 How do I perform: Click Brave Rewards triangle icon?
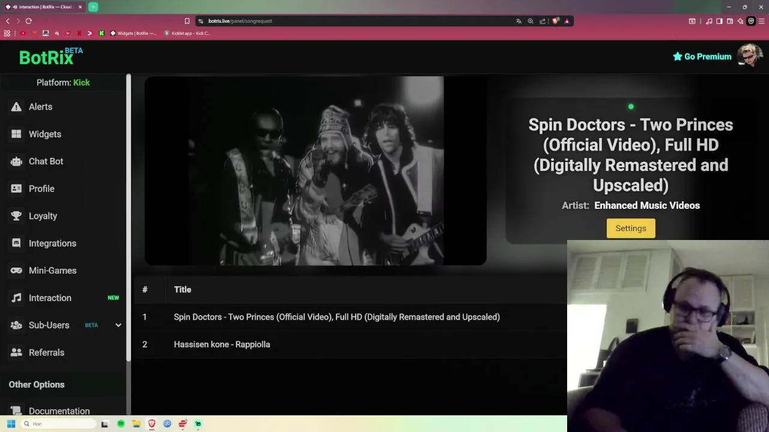click(x=567, y=21)
